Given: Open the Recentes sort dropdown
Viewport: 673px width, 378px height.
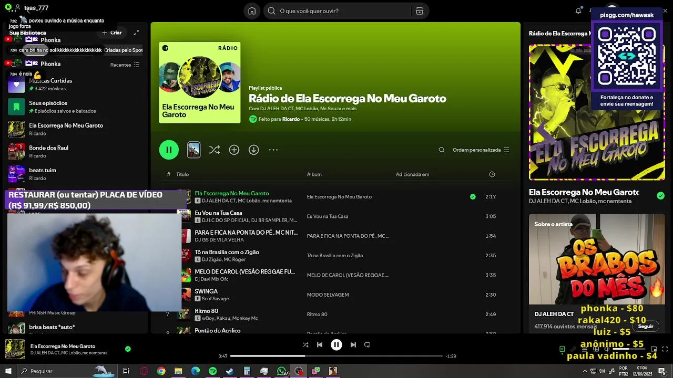Looking at the screenshot, I should pos(125,65).
